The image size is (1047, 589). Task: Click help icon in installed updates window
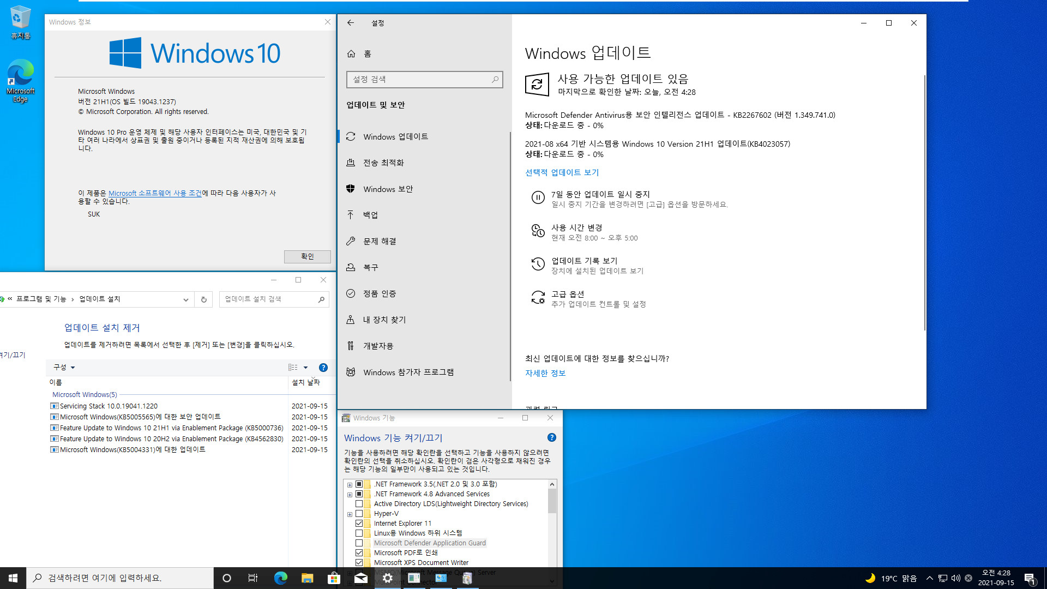point(323,368)
